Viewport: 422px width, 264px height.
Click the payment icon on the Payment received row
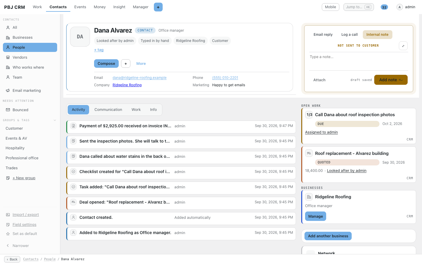pyautogui.click(x=74, y=126)
